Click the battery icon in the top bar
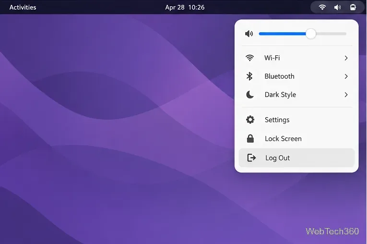This screenshot has height=244, width=367. [353, 7]
